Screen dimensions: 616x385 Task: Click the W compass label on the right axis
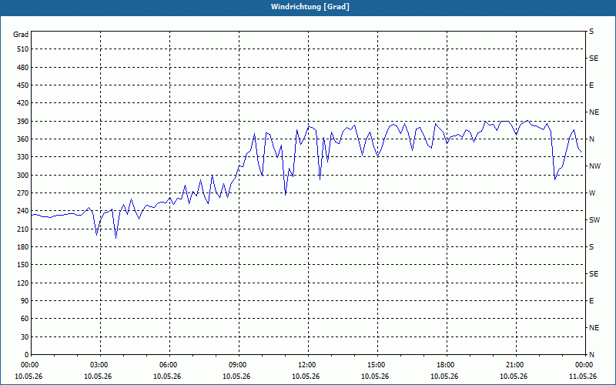[592, 193]
